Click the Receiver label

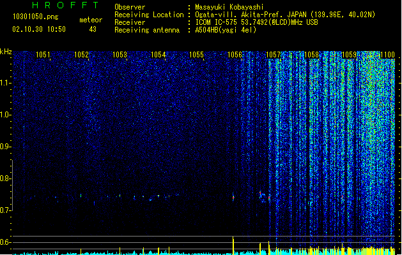tap(130, 22)
